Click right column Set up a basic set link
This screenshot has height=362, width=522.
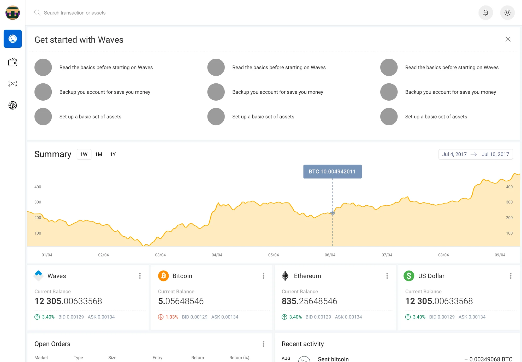pos(436,117)
